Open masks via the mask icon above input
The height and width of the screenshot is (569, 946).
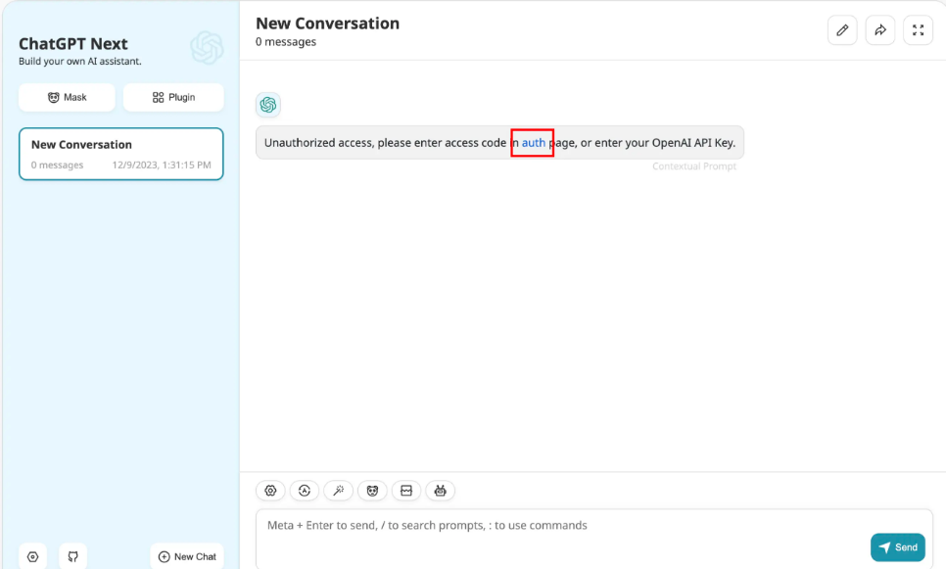tap(372, 491)
